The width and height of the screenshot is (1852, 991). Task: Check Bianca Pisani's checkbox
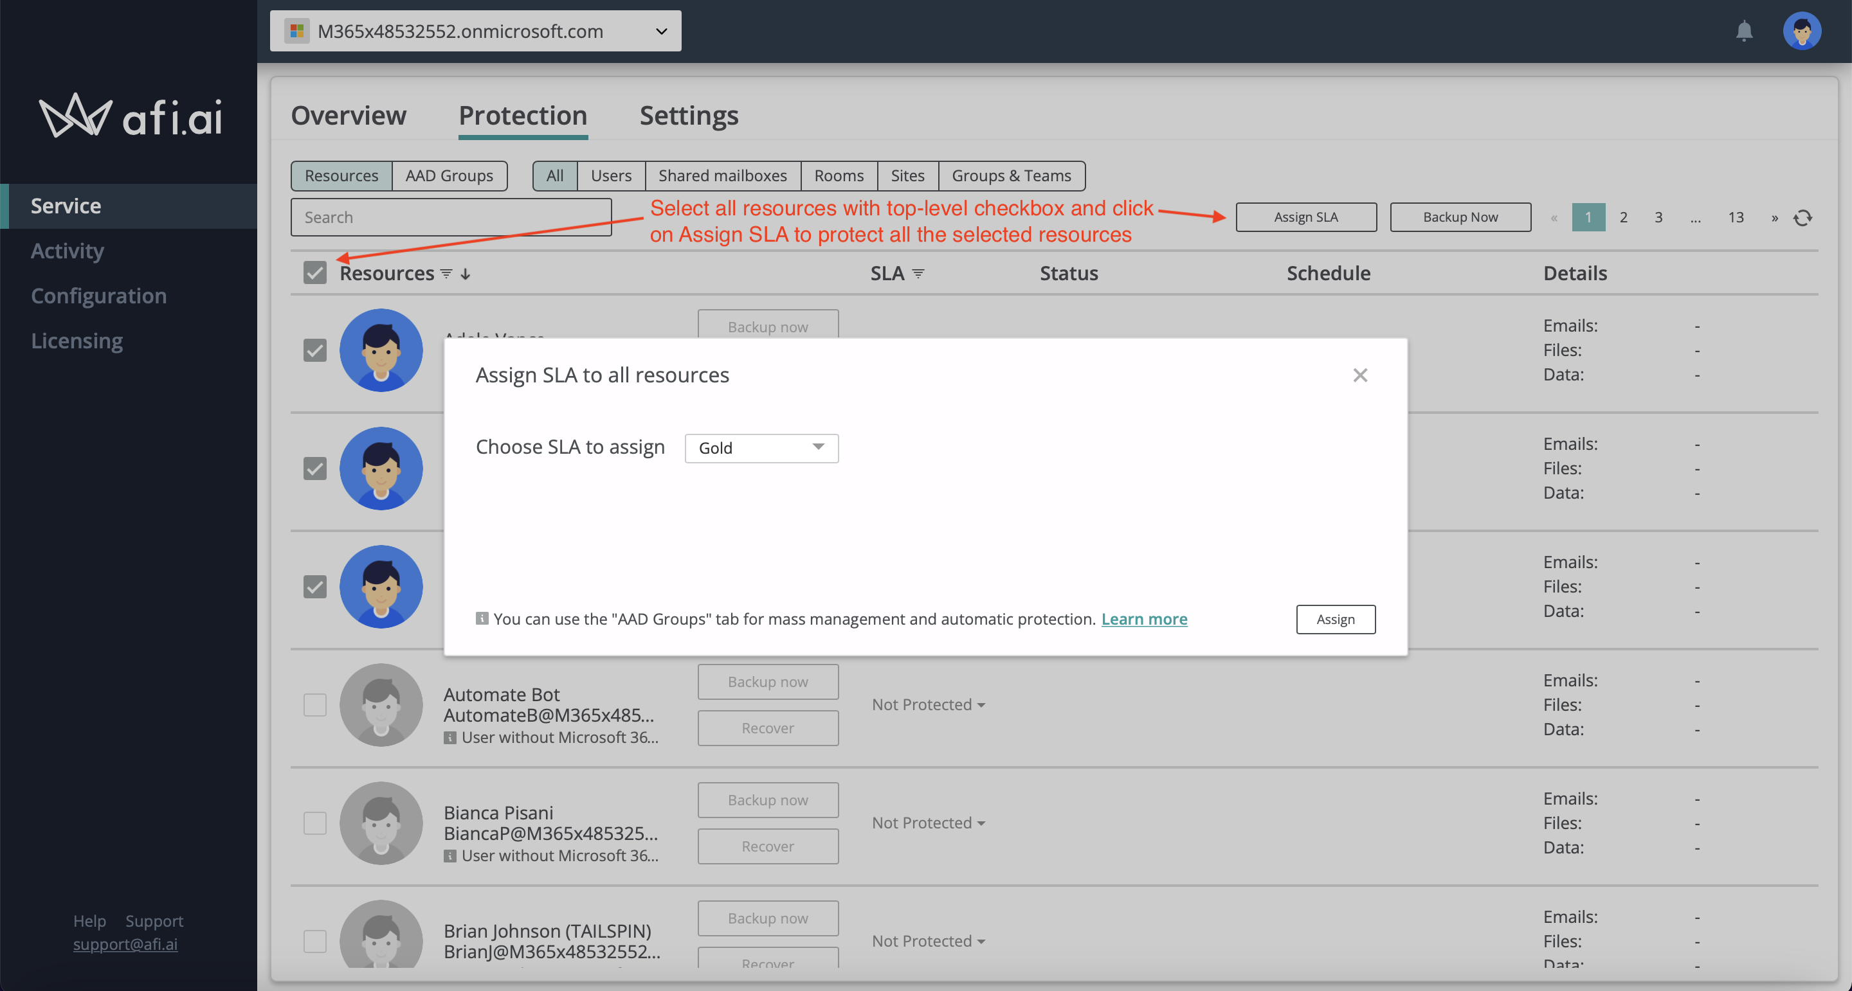(x=315, y=823)
